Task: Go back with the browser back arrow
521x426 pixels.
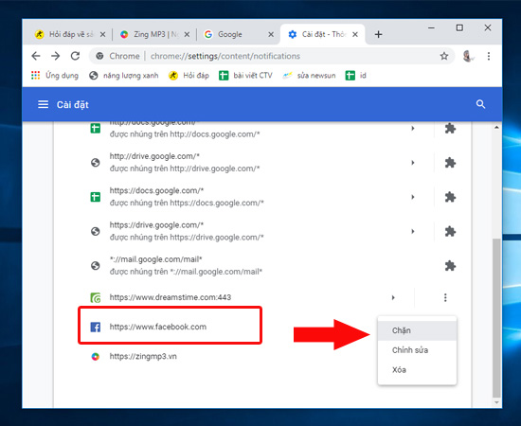Action: click(x=36, y=56)
